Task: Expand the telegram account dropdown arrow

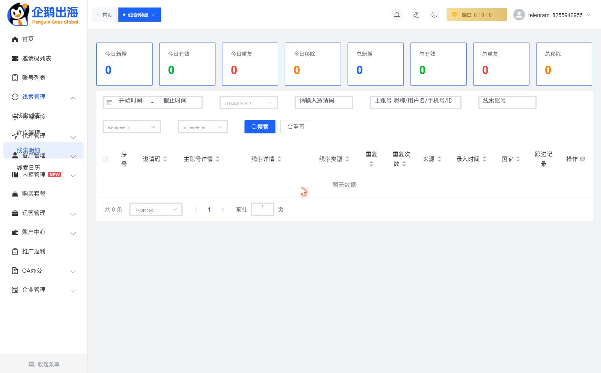Action: 588,15
